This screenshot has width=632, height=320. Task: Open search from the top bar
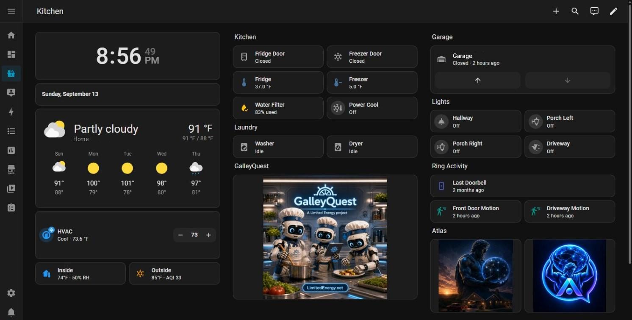click(575, 11)
